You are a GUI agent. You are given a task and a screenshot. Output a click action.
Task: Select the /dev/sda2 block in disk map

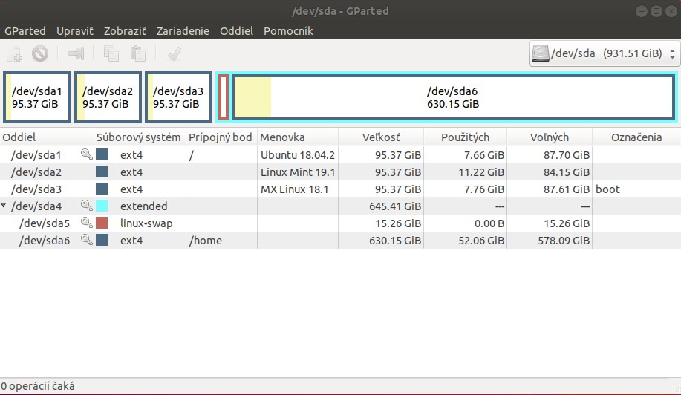click(108, 97)
